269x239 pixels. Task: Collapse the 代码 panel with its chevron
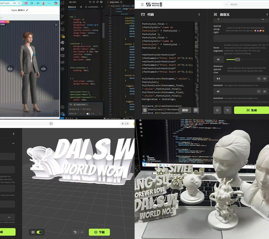click(199, 14)
